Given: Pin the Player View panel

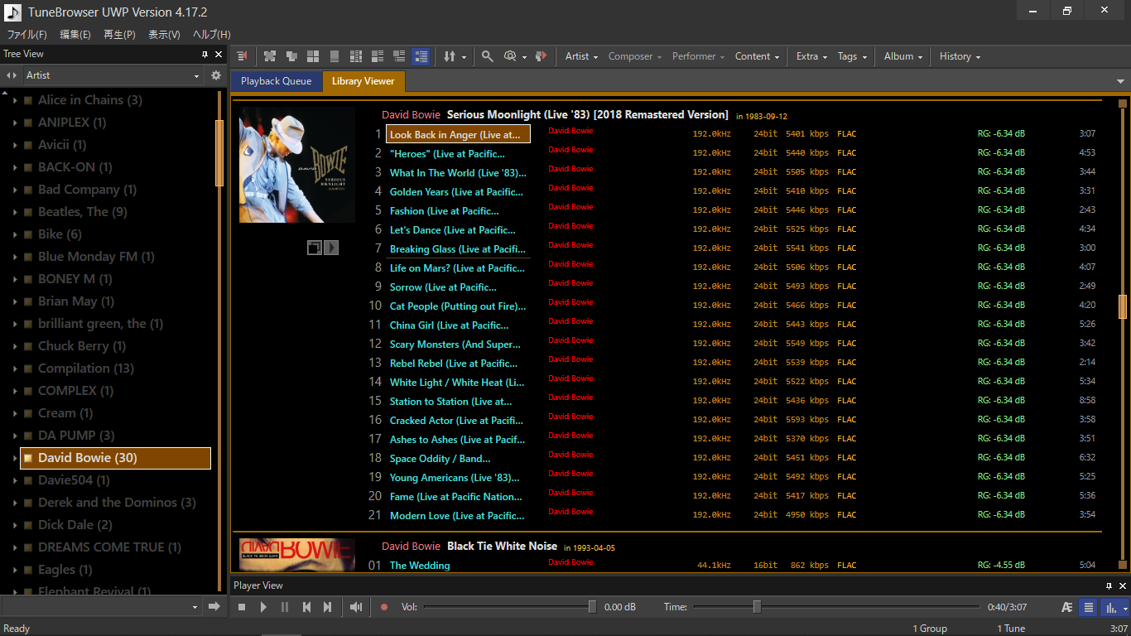Looking at the screenshot, I should (x=1109, y=585).
